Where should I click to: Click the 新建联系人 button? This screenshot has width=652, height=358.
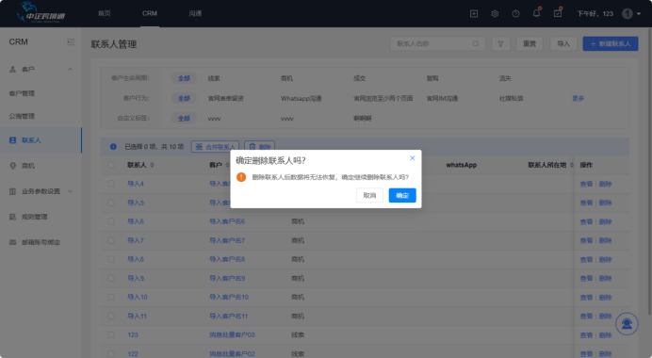[611, 43]
